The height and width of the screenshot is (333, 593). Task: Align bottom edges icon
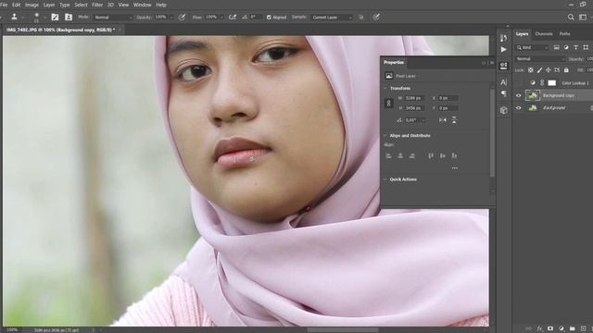(454, 155)
